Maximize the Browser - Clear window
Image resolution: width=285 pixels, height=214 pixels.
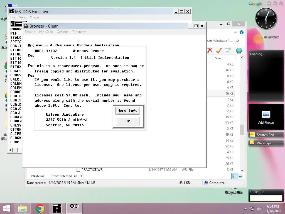[196, 26]
